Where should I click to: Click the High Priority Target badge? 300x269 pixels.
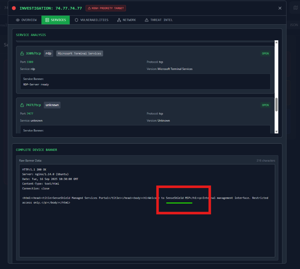point(106,8)
